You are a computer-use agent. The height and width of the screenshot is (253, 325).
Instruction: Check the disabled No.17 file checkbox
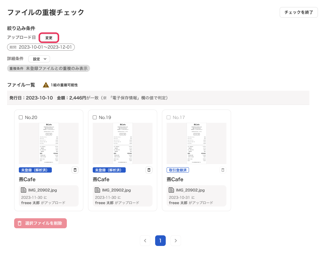click(x=168, y=118)
